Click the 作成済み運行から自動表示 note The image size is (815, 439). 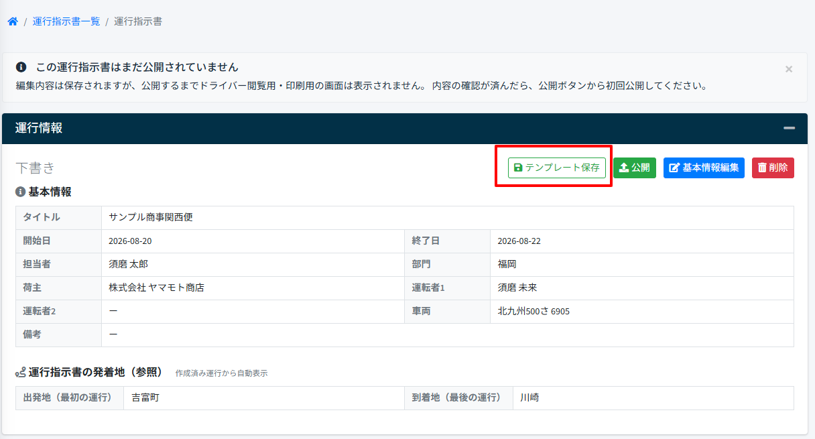pyautogui.click(x=221, y=373)
